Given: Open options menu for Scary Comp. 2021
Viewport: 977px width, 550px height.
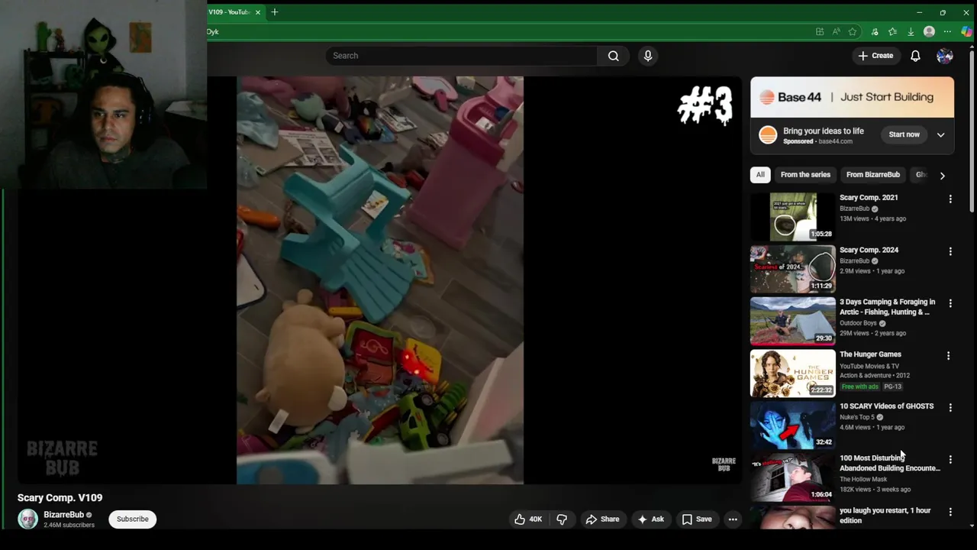Looking at the screenshot, I should tap(950, 199).
